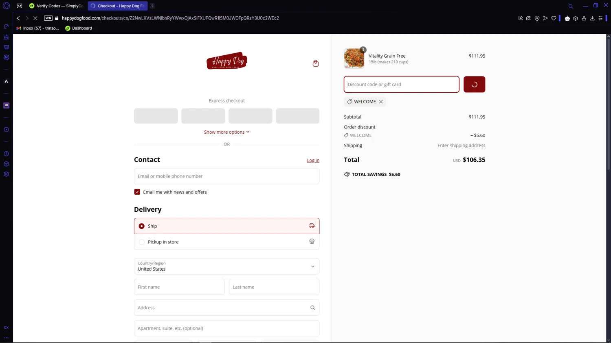Open the shopping bag cart icon

tap(316, 63)
